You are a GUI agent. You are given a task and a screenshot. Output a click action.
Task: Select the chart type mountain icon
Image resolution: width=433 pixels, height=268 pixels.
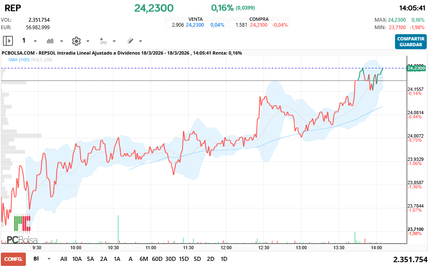coord(50,40)
